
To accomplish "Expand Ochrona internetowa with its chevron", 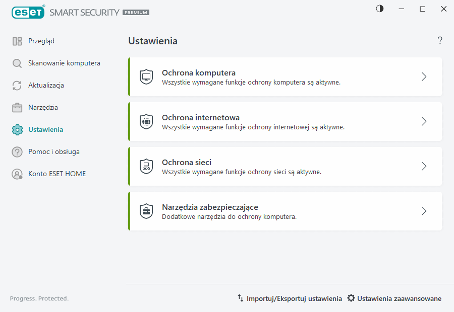I will tap(424, 121).
